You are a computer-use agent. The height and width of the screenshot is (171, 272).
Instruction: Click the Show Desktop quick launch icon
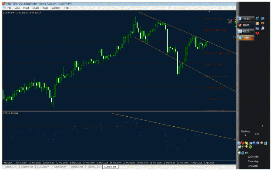coord(262,18)
